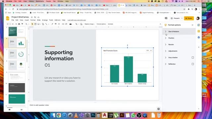The image size is (212, 119).
Task: Click the Supporting information heading text
Action: pyautogui.click(x=59, y=55)
